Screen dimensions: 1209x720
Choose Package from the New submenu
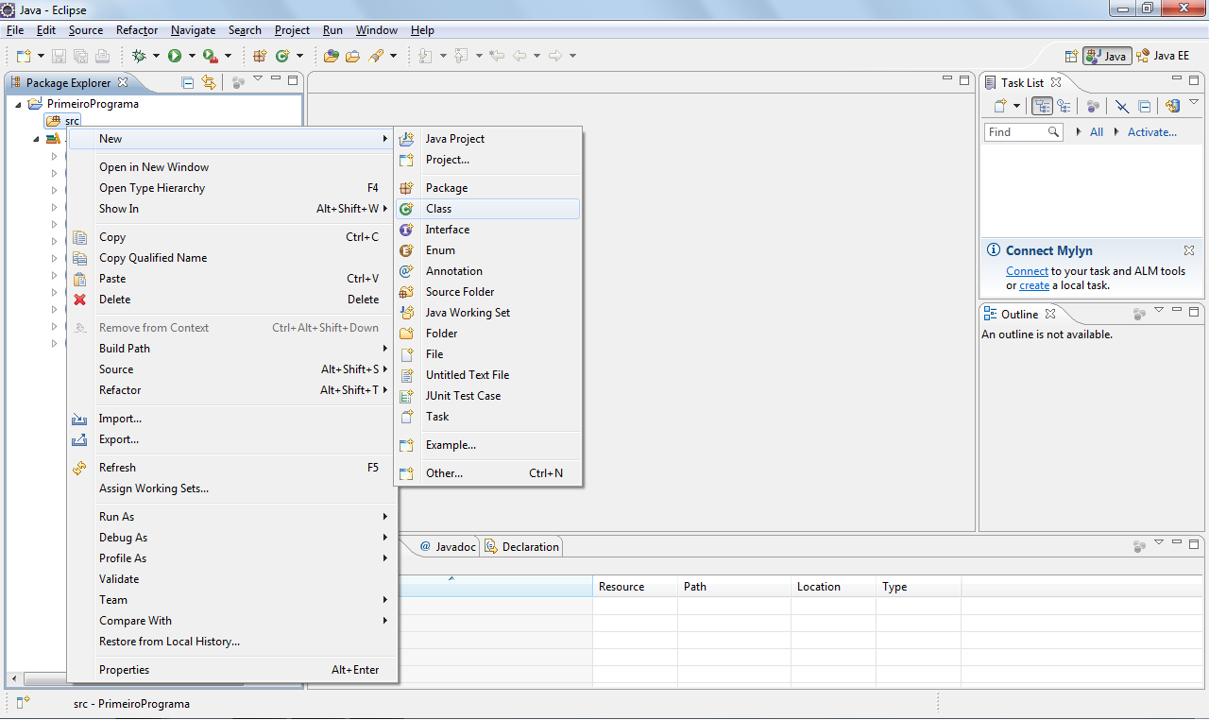tap(487, 188)
